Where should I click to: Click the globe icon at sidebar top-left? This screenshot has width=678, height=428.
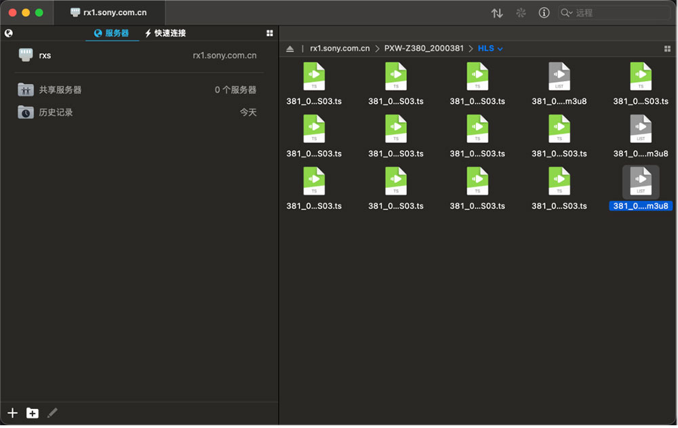[x=9, y=33]
